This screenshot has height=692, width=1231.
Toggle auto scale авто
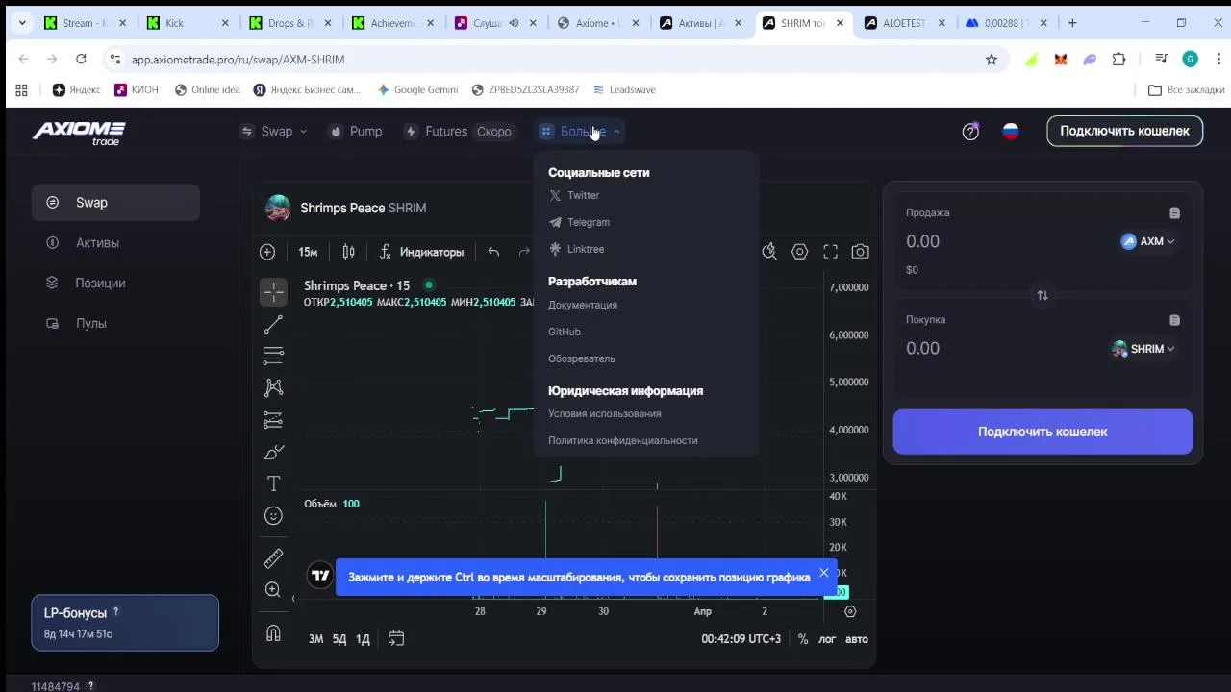pos(857,639)
